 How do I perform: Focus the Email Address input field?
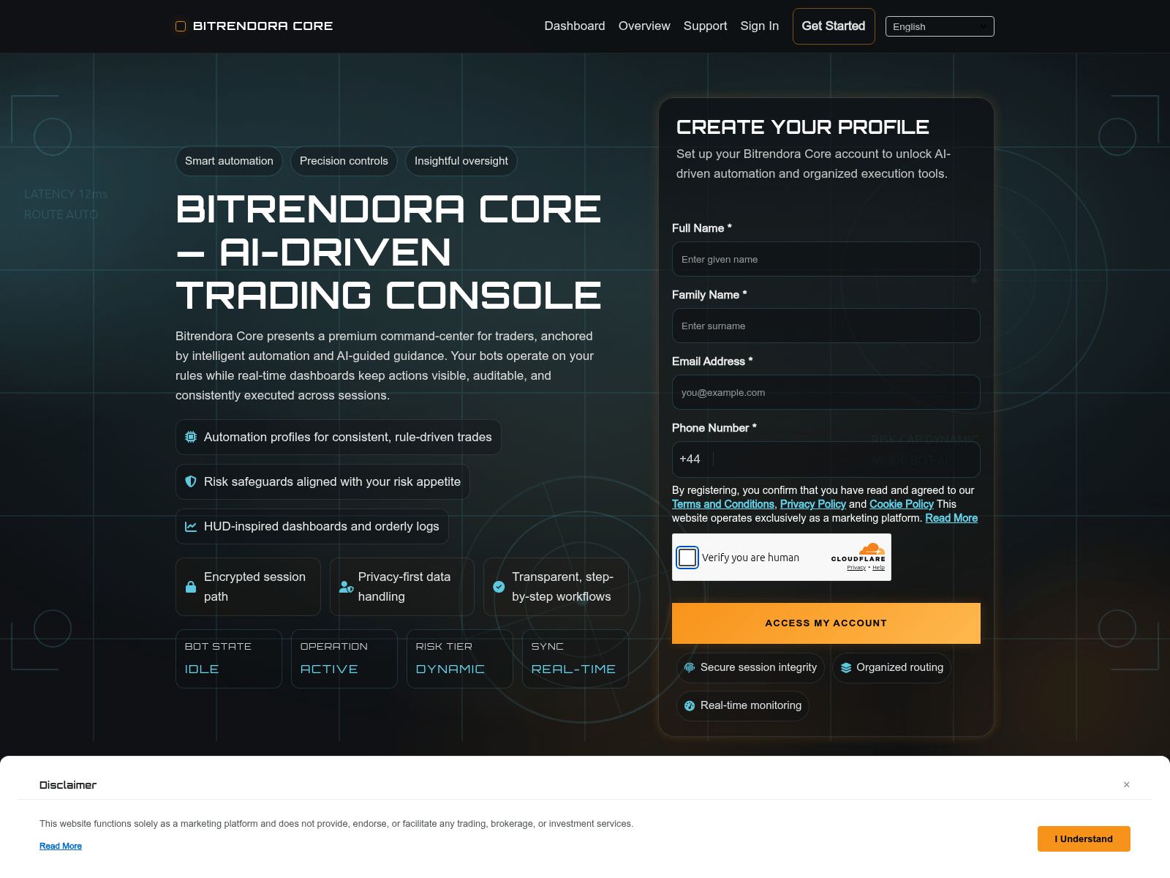point(826,392)
